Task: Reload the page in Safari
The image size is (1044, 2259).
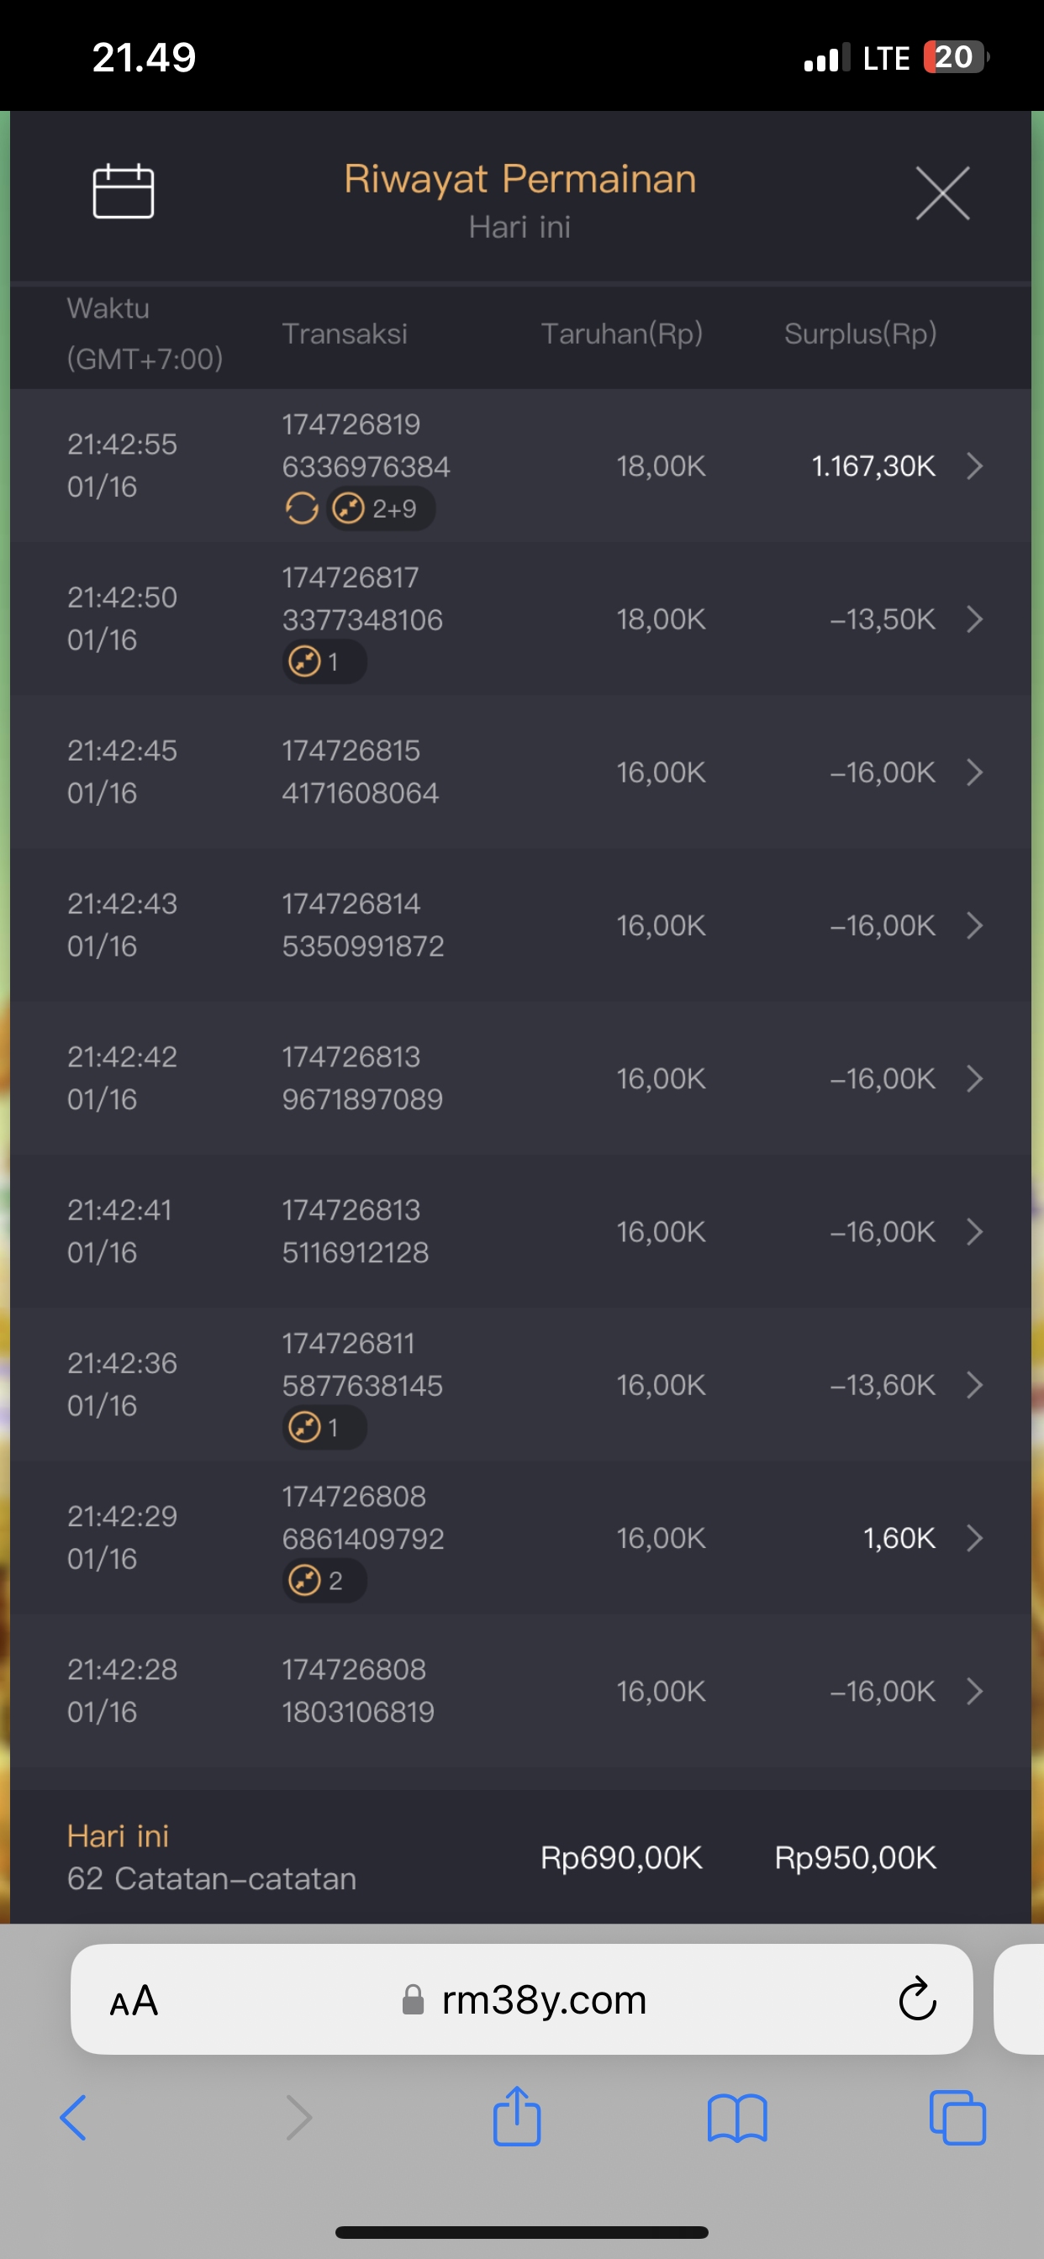Action: (x=917, y=1999)
